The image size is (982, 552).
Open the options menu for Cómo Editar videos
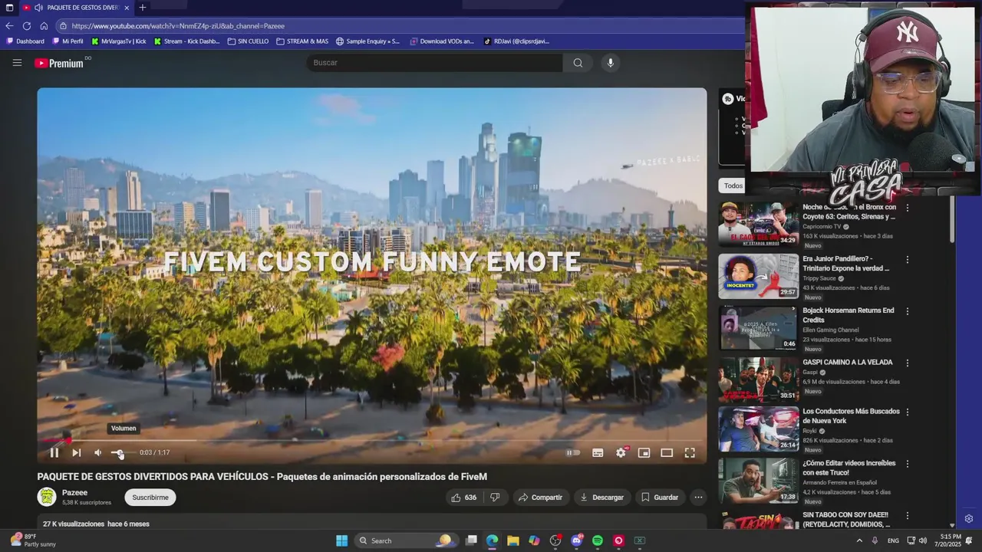[908, 464]
